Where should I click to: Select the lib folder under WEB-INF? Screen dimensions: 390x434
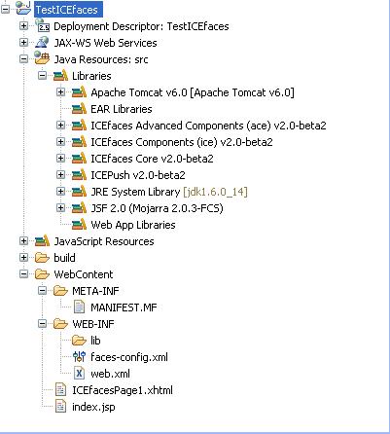(95, 341)
